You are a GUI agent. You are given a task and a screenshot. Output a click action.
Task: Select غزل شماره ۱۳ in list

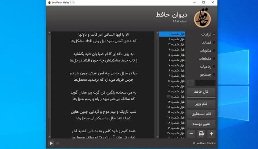click(x=172, y=97)
